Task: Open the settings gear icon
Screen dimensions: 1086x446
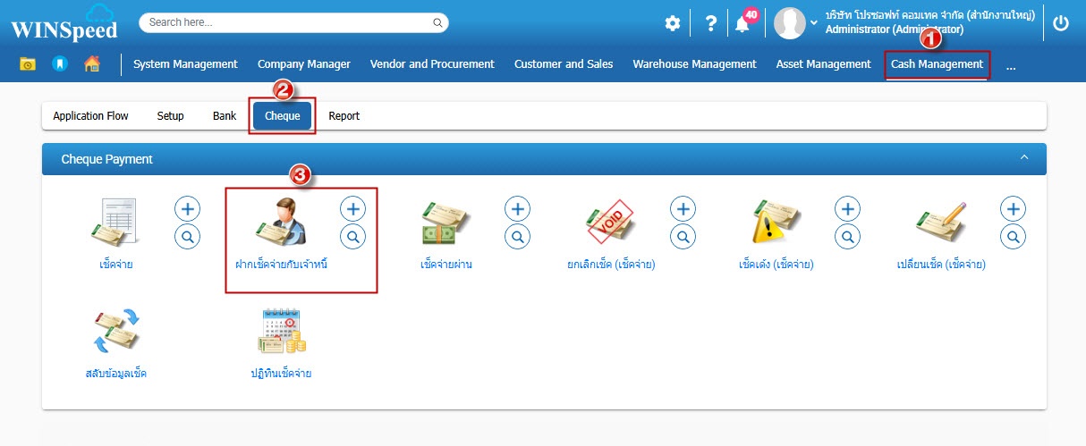Action: coord(673,24)
